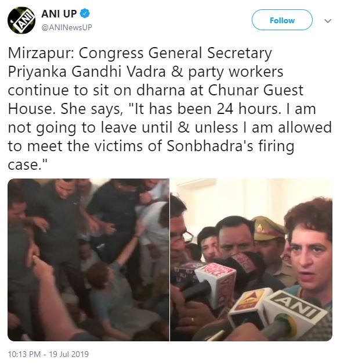
Task: Open the right press interview photo
Action: tap(251, 259)
